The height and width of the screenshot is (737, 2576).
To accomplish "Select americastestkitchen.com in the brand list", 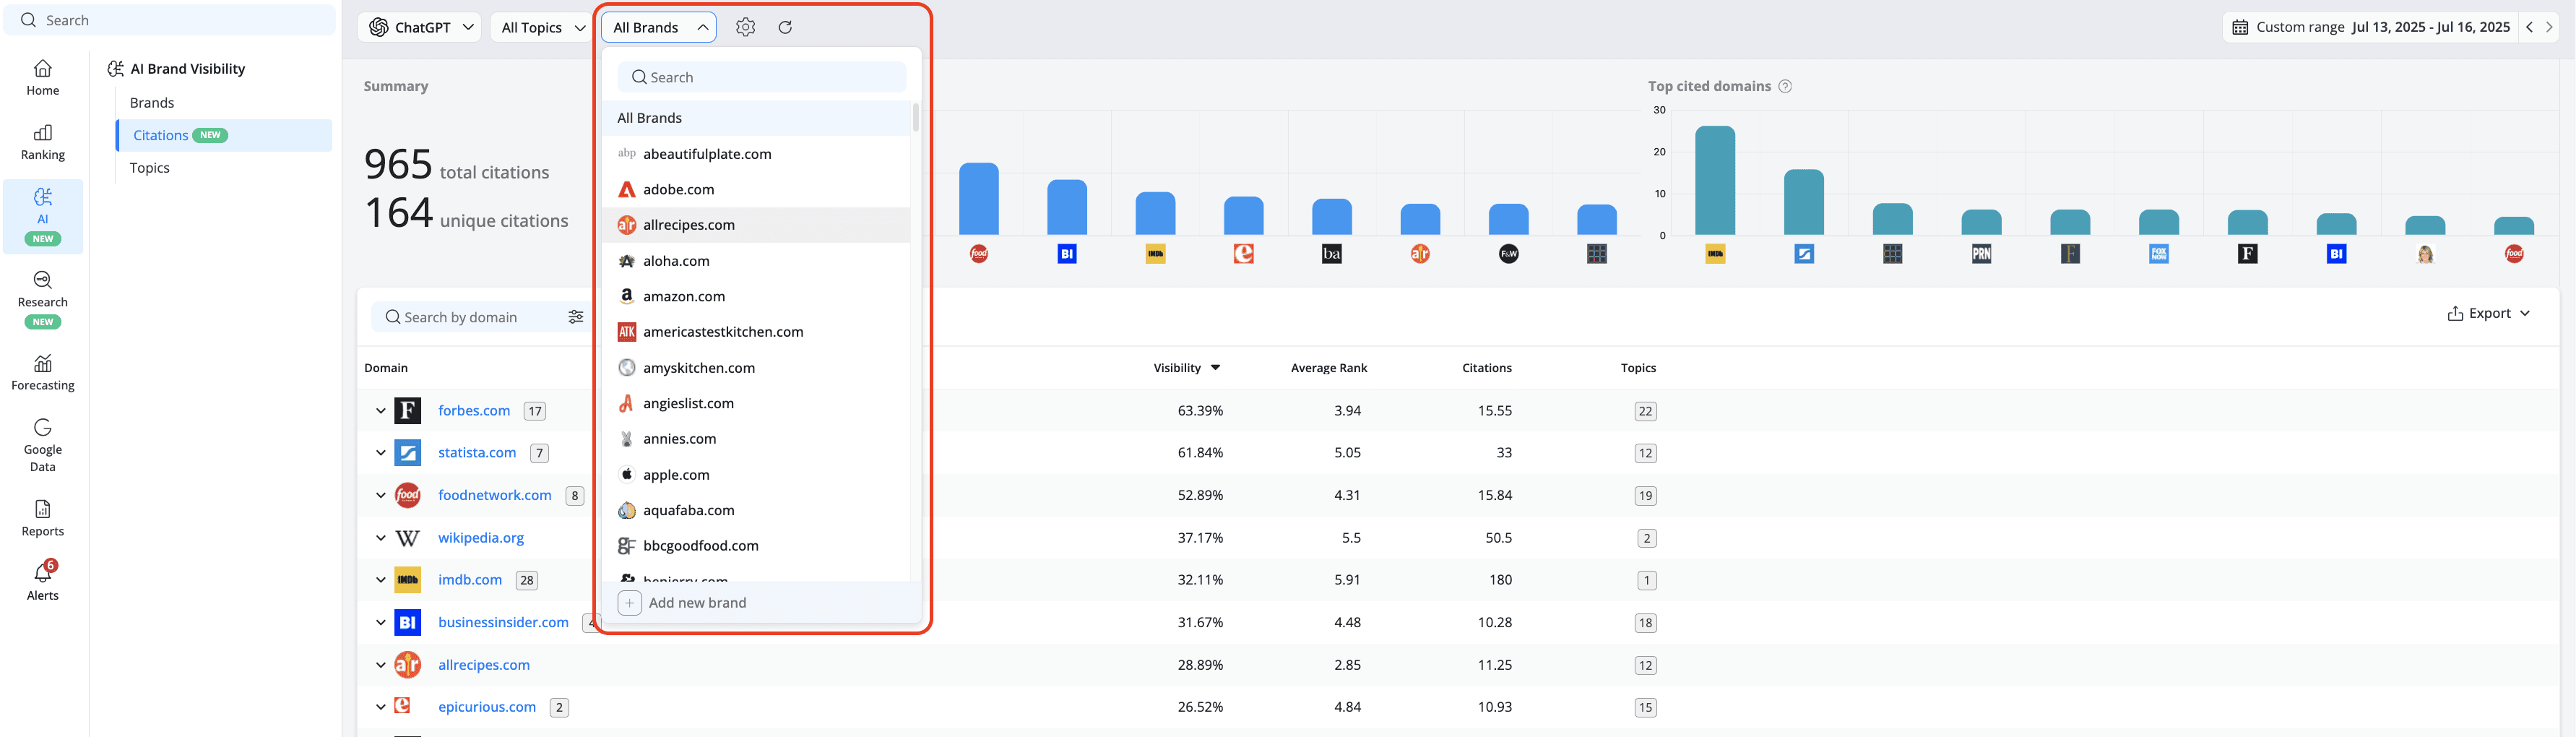I will click(x=756, y=332).
